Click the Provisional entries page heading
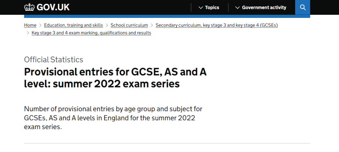The image size is (339, 152). click(115, 78)
